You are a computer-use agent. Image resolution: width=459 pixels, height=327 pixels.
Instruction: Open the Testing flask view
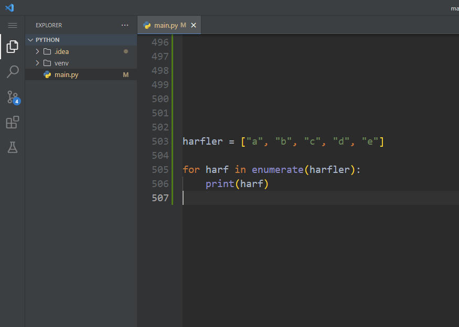[x=13, y=147]
